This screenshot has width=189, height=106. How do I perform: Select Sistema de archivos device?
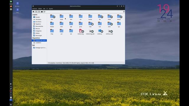(x=39, y=40)
